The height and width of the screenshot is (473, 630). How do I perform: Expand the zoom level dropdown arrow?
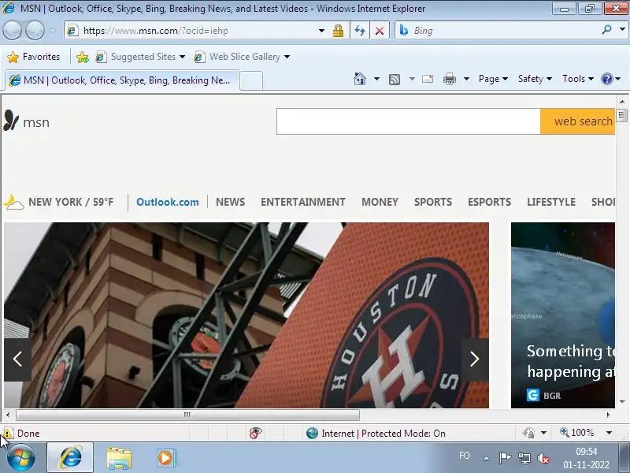pyautogui.click(x=609, y=433)
